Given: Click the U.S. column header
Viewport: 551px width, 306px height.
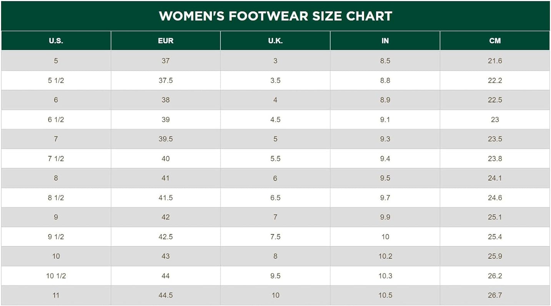Looking at the screenshot, I should tap(56, 41).
